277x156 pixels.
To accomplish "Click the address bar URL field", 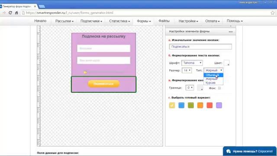I will point(145,13).
